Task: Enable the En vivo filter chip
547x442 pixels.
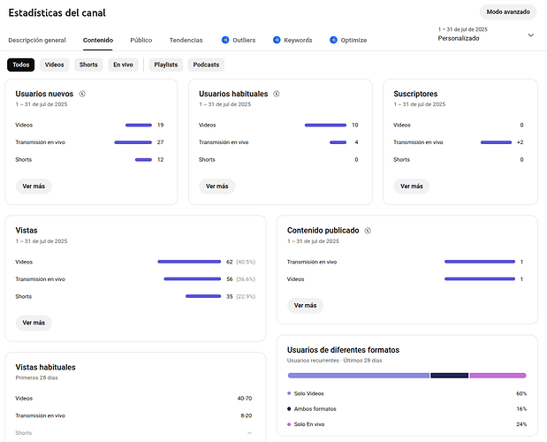Action: pos(123,65)
